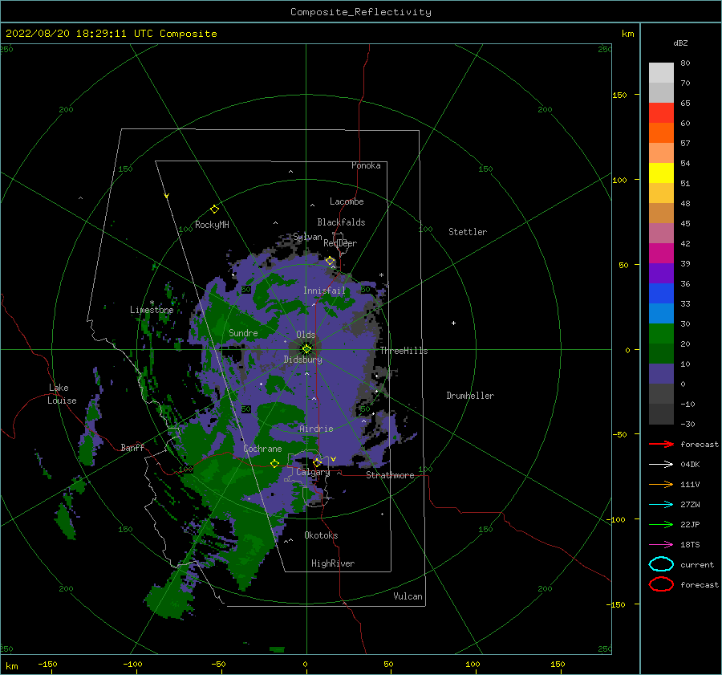This screenshot has width=722, height=675.
Task: Select the orange 111V arrow legend icon
Action: (661, 484)
